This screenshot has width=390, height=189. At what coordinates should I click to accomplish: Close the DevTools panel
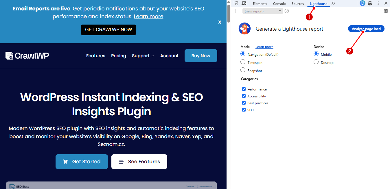point(386,3)
